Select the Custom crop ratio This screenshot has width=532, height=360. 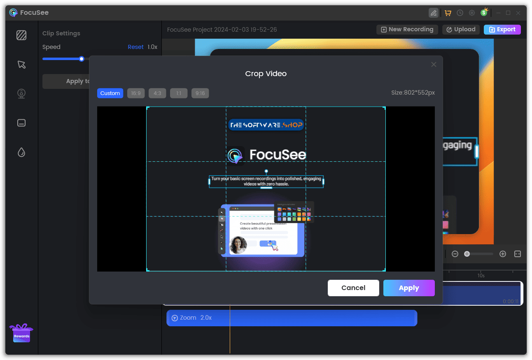(x=110, y=93)
